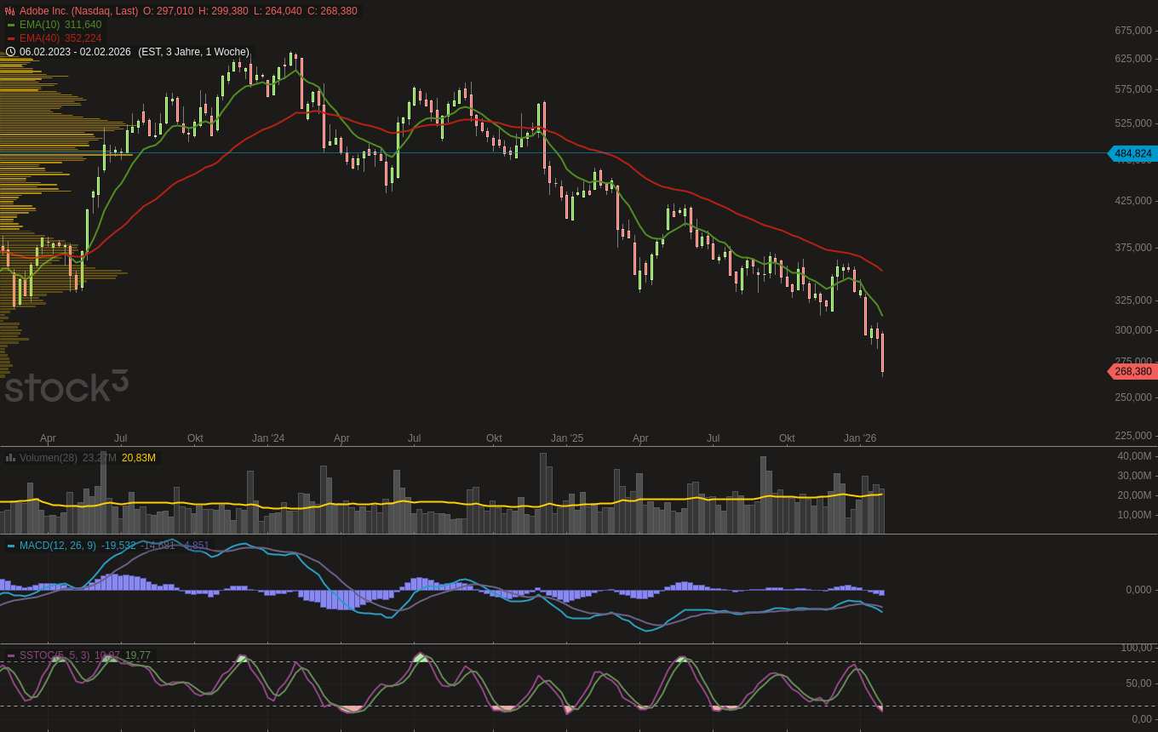Click the blue 484,824 price tag

tap(1132, 154)
